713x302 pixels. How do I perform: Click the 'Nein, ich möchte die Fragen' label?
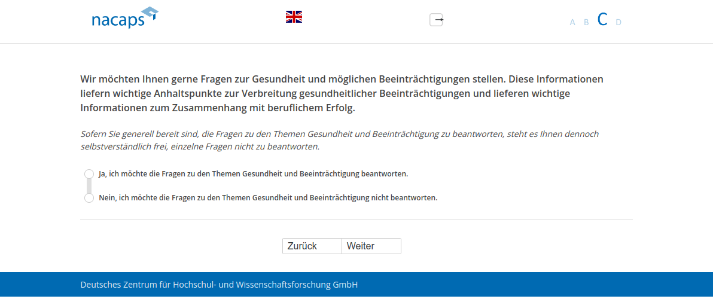click(268, 198)
